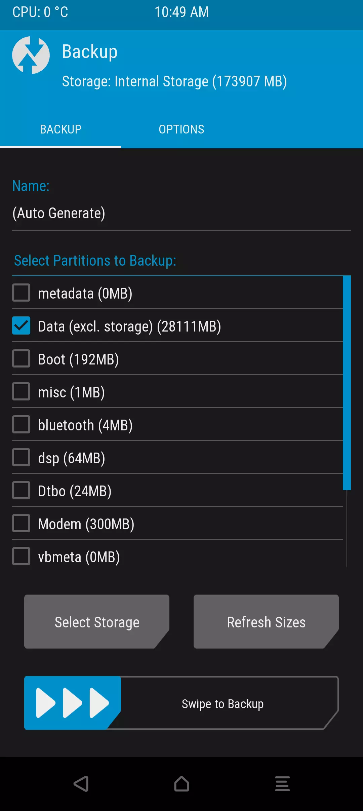
Task: Click the Refresh Sizes button
Action: pos(266,622)
